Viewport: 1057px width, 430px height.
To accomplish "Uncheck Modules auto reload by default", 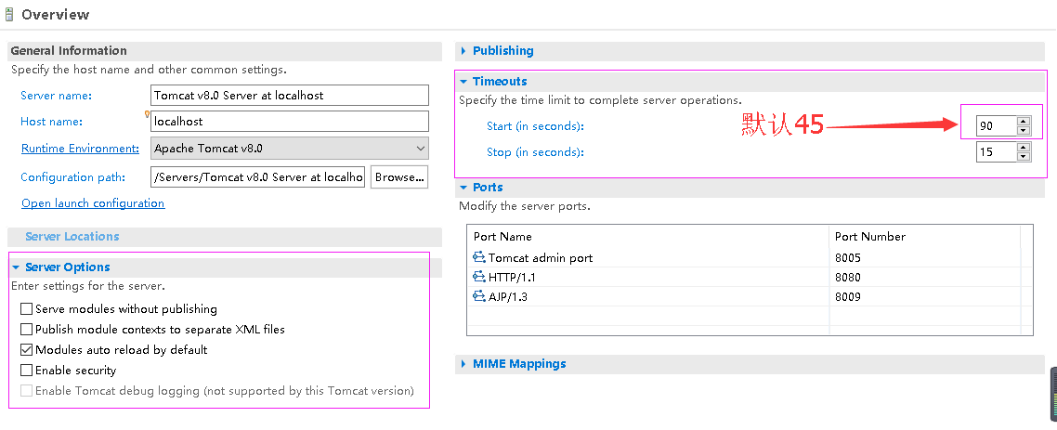I will [26, 350].
